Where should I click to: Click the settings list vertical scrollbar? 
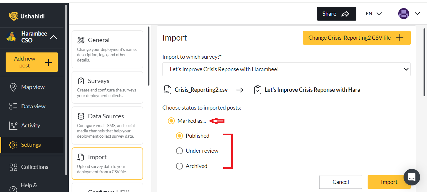[x=148, y=56]
